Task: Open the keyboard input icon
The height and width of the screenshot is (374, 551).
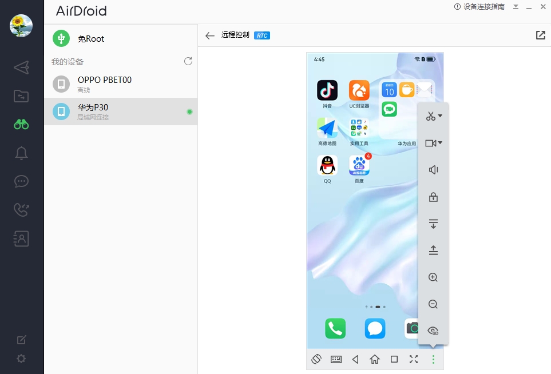Action: tap(336, 359)
